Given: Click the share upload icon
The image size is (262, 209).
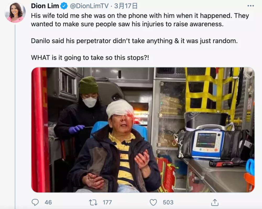Looking at the screenshot, I should (x=215, y=202).
